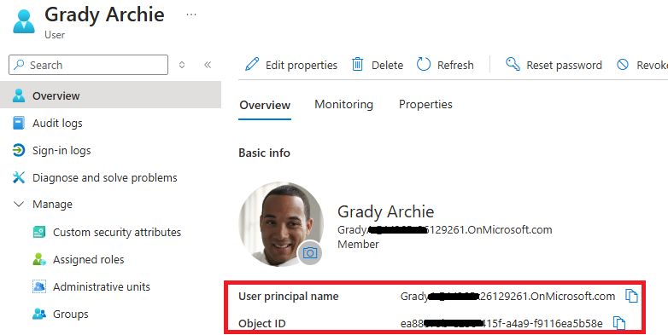
Task: Click the User subtitle under the title
Action: 55,35
